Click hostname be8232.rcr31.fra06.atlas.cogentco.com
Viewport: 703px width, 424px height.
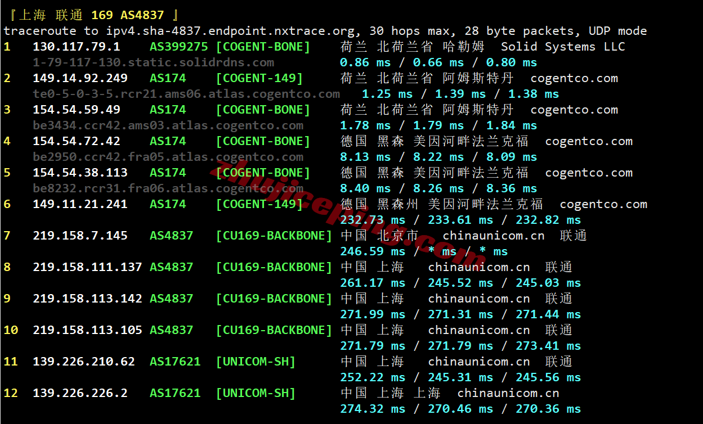pyautogui.click(x=168, y=188)
